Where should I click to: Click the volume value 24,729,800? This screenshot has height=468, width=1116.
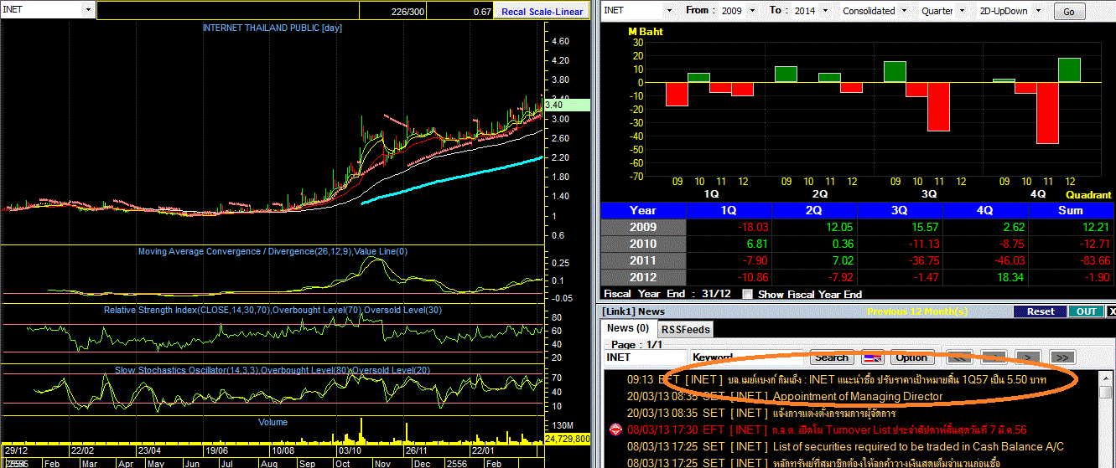click(568, 439)
